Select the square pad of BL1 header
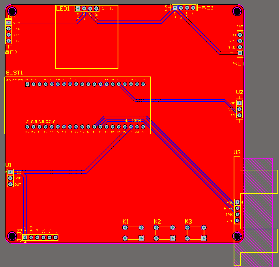Image resolution: width=279 pixels, height=267 pixels. (240, 53)
